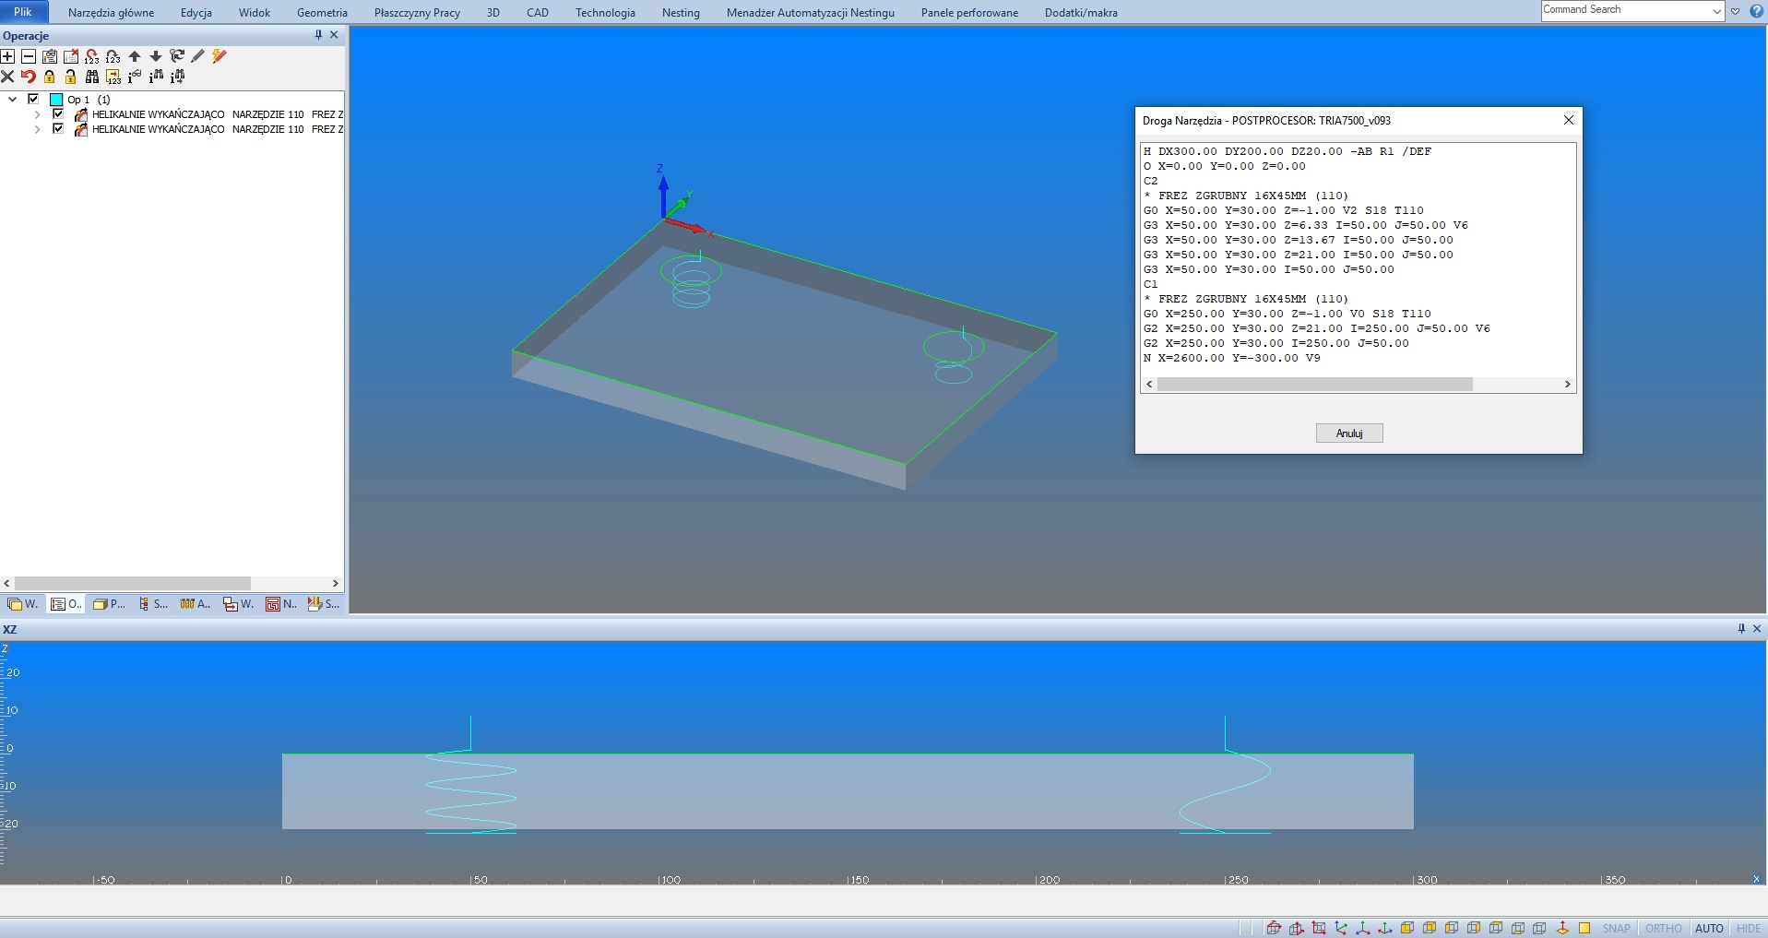This screenshot has width=1768, height=938.
Task: Switch to the N.. nesting bottom tab
Action: pos(281,604)
